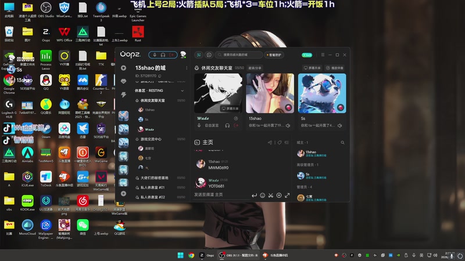Click the diamond icon in Oopz sidebar

(x=123, y=81)
